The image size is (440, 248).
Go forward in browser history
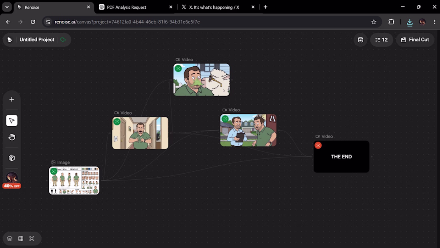(20, 22)
